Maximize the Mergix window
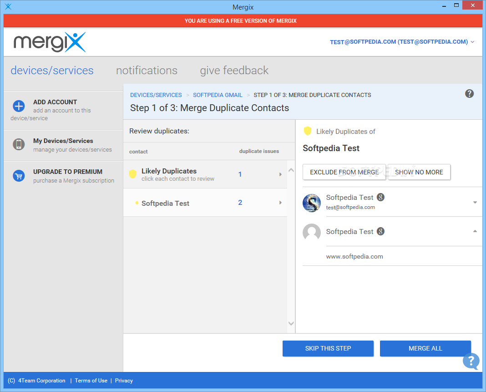The image size is (486, 392). coord(456,5)
